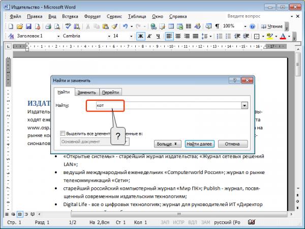Open the 100% zoom dropdown
The width and height of the screenshot is (305, 229).
245,26
